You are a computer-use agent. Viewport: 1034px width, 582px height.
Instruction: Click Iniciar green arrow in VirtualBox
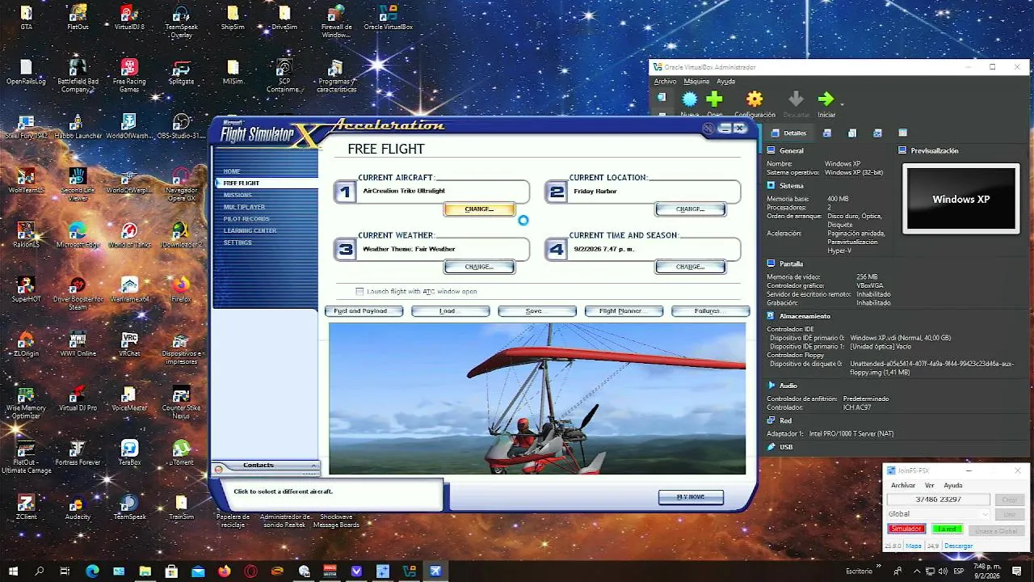pyautogui.click(x=826, y=99)
